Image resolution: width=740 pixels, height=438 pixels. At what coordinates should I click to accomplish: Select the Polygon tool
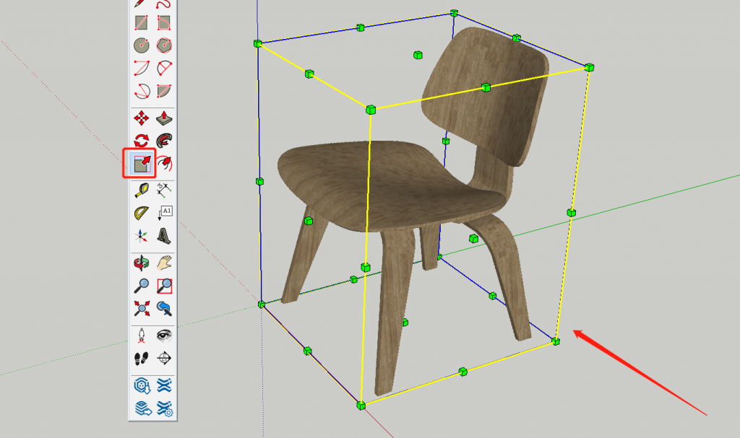pyautogui.click(x=164, y=45)
